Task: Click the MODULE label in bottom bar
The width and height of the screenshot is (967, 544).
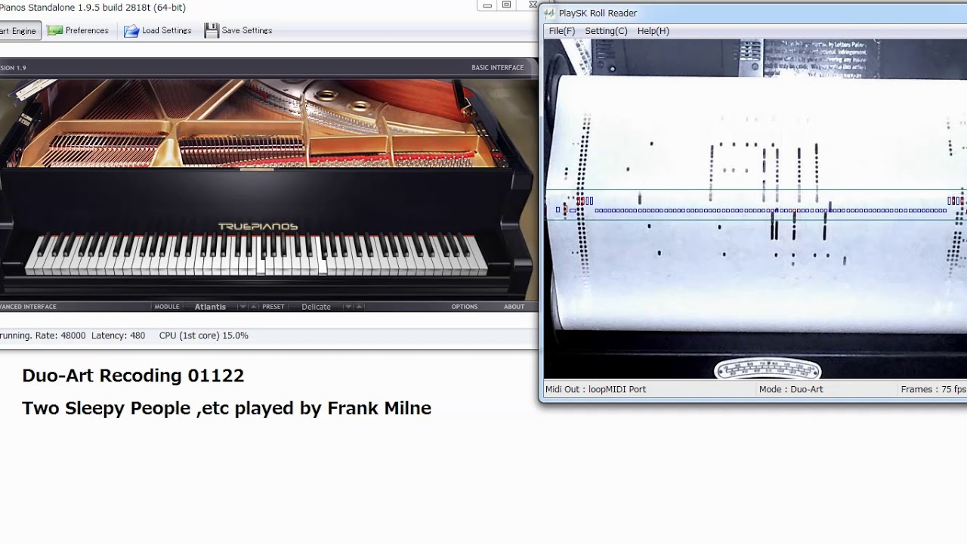Action: coord(166,307)
